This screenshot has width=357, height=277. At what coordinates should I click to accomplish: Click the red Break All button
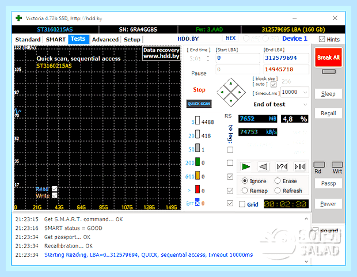328,57
